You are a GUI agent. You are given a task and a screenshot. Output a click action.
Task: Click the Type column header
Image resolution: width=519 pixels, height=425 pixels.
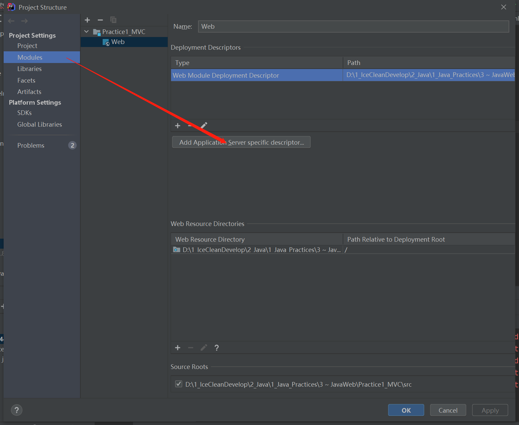[257, 63]
